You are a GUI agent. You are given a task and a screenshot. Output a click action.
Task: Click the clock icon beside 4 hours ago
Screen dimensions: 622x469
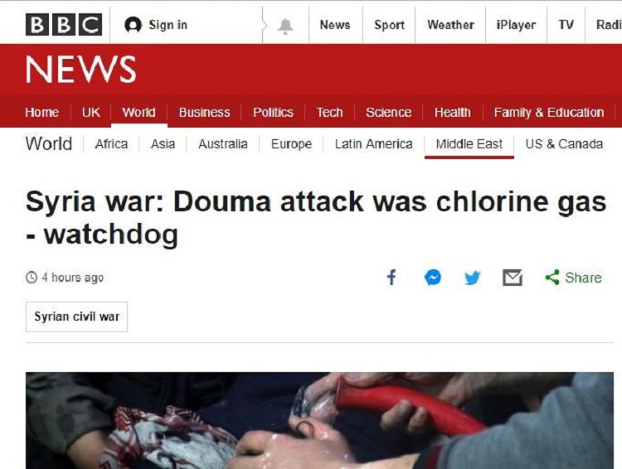tap(32, 277)
